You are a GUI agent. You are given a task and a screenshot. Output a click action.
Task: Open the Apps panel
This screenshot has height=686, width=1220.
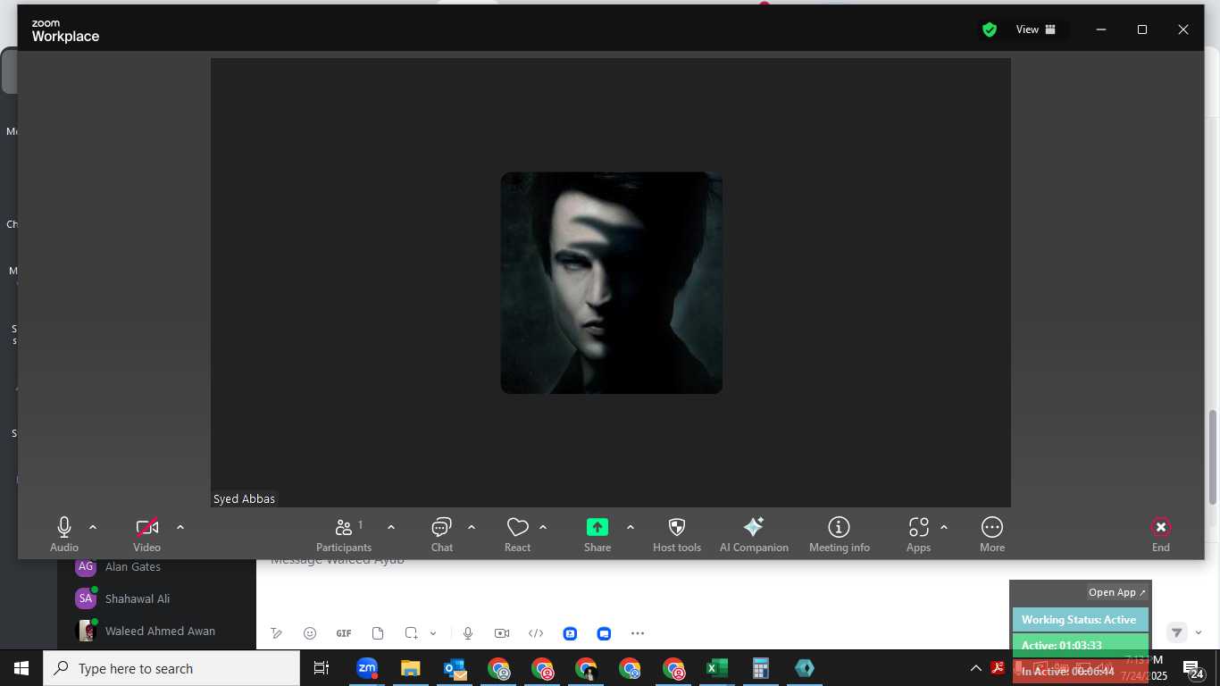coord(918,534)
